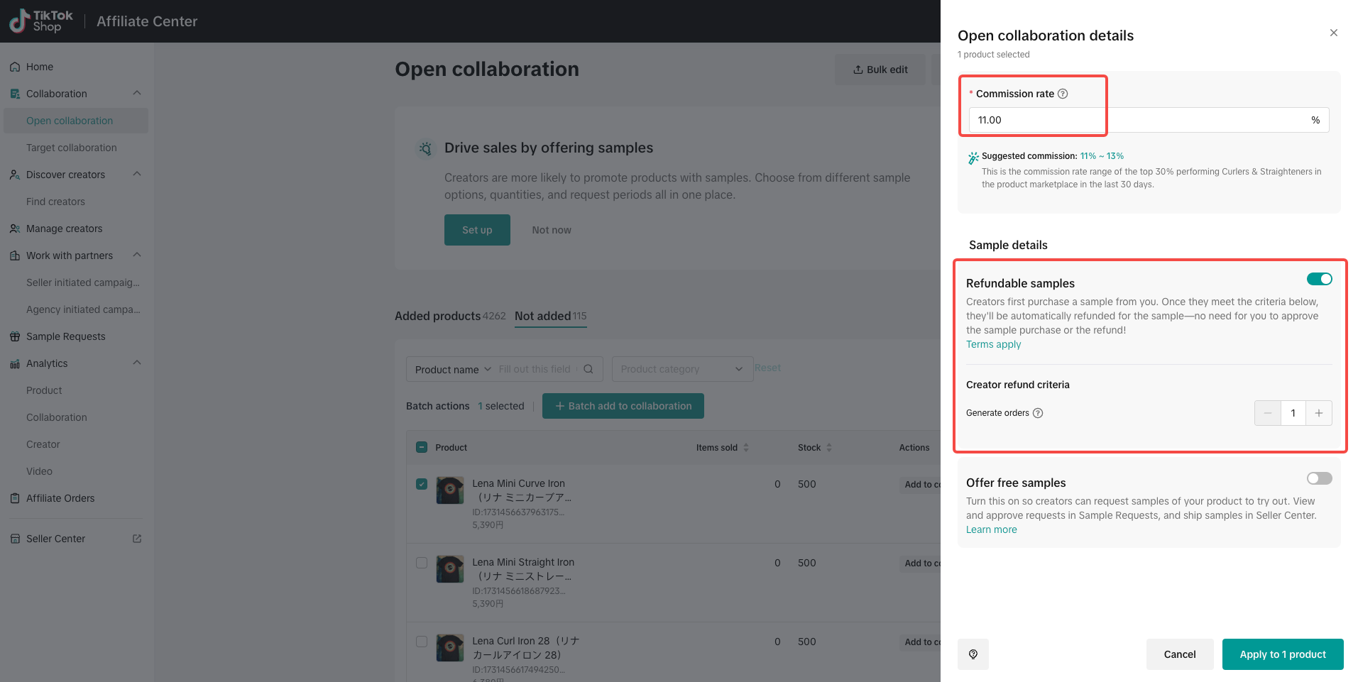Click the Discover creators icon
The width and height of the screenshot is (1358, 682).
click(15, 175)
